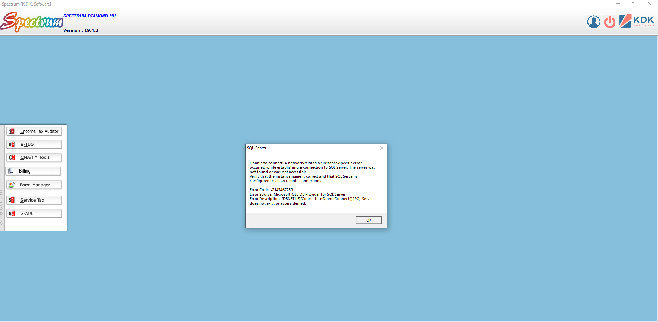Viewport: 658px width, 322px height.
Task: Open Income Tax Auditor module
Action: point(34,131)
